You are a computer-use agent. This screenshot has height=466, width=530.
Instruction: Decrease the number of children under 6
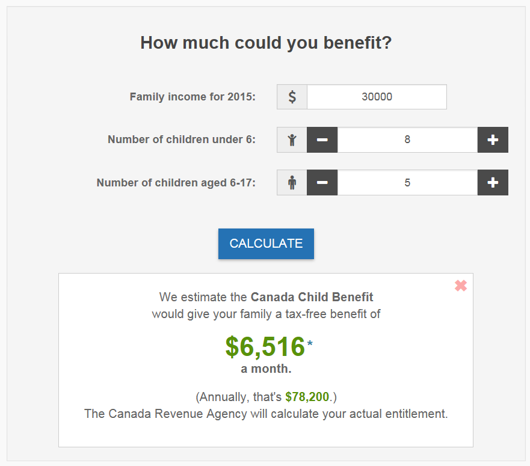[x=322, y=140]
